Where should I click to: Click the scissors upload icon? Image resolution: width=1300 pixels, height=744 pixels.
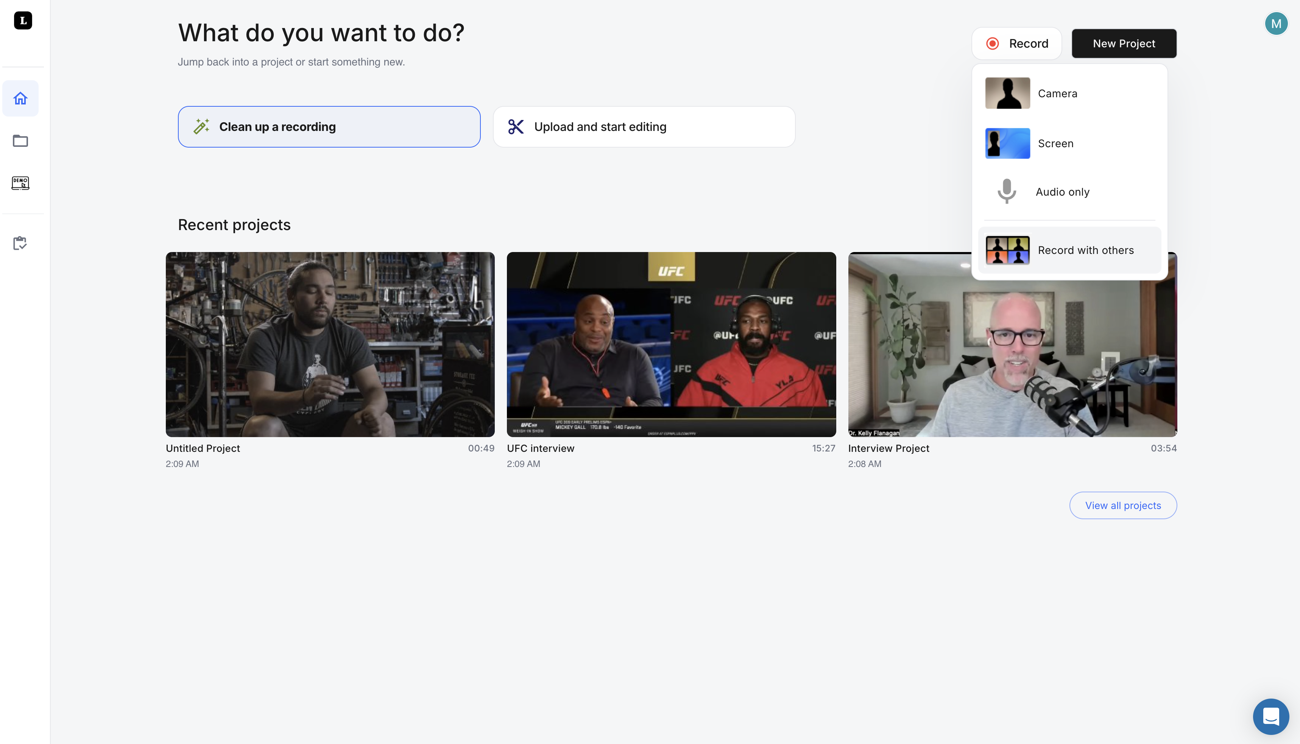coord(516,127)
